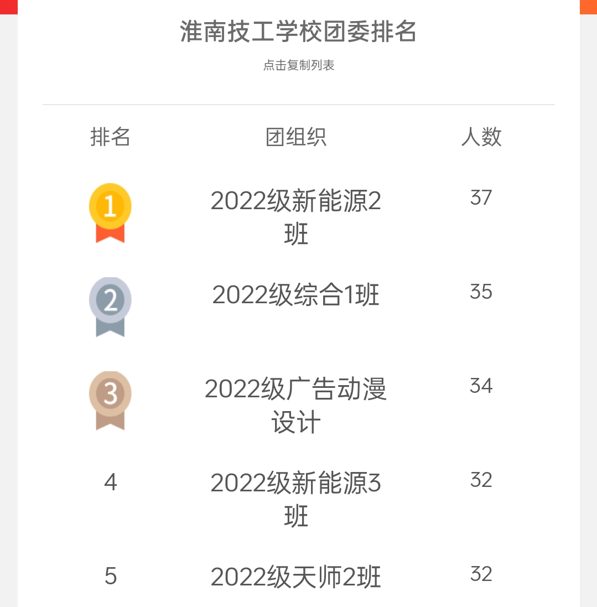597x607 pixels.
Task: Click the count 35 for second place
Action: tap(481, 292)
